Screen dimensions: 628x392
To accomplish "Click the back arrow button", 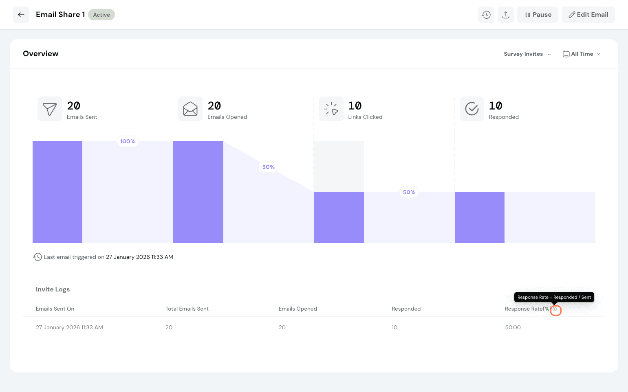I will [21, 15].
